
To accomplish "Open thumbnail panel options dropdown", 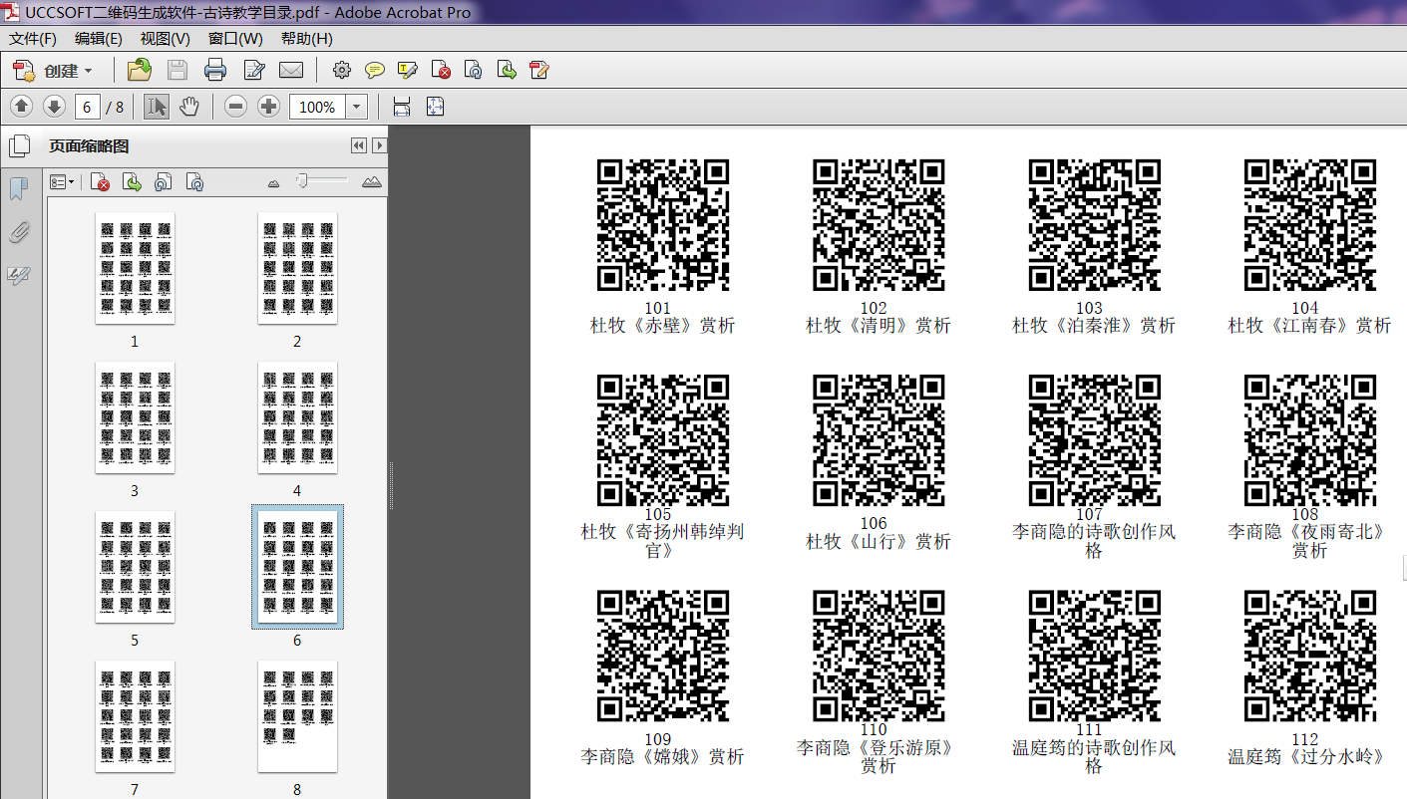I will click(63, 182).
